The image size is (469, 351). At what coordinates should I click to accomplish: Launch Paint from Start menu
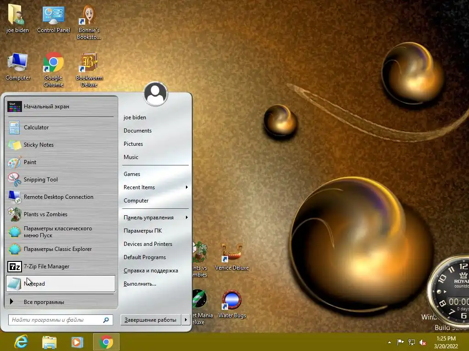[x=60, y=162]
